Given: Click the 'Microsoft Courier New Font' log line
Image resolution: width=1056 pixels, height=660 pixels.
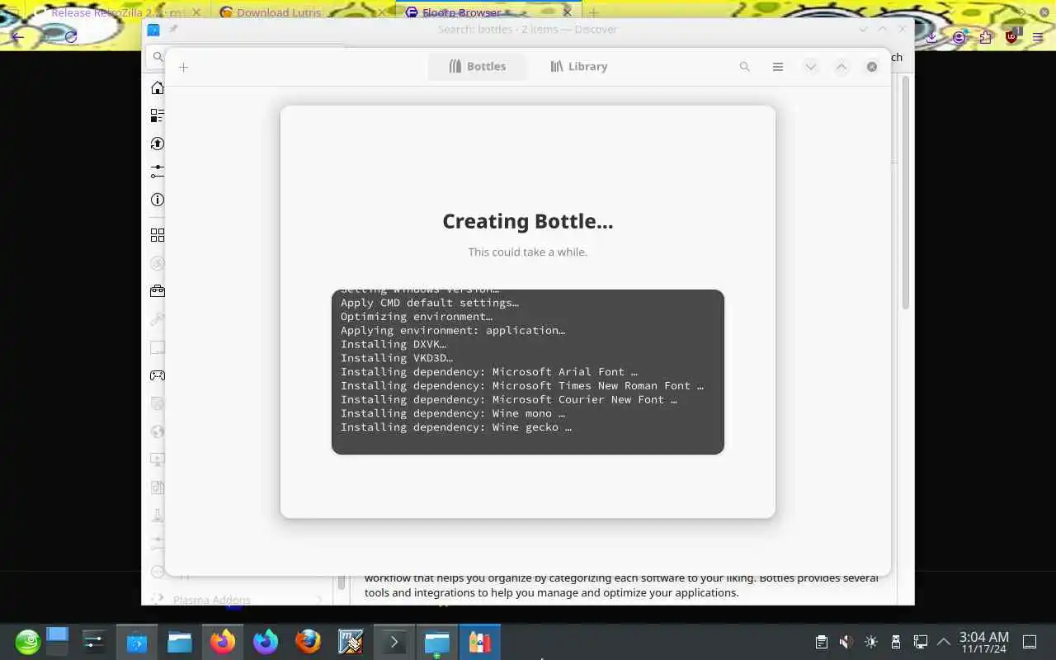Looking at the screenshot, I should click(508, 399).
